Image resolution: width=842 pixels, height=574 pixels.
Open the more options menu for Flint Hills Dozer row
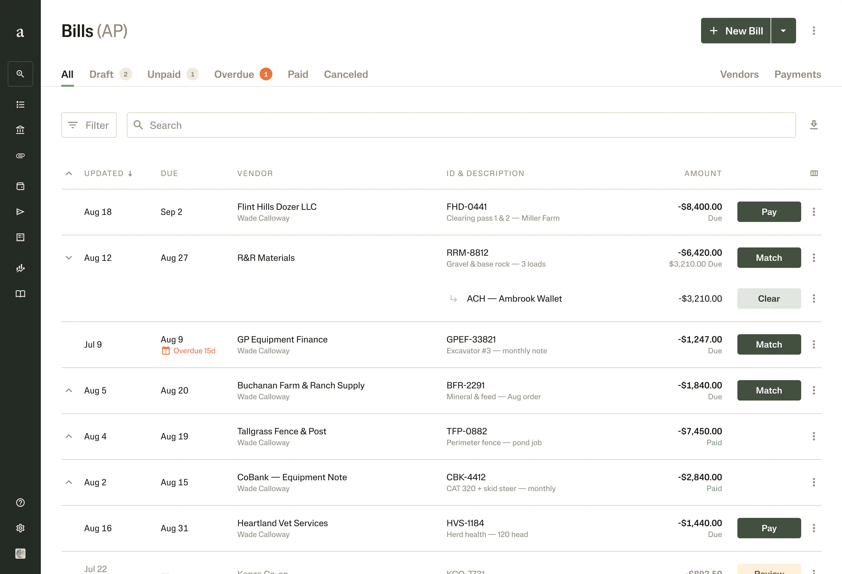coord(814,212)
